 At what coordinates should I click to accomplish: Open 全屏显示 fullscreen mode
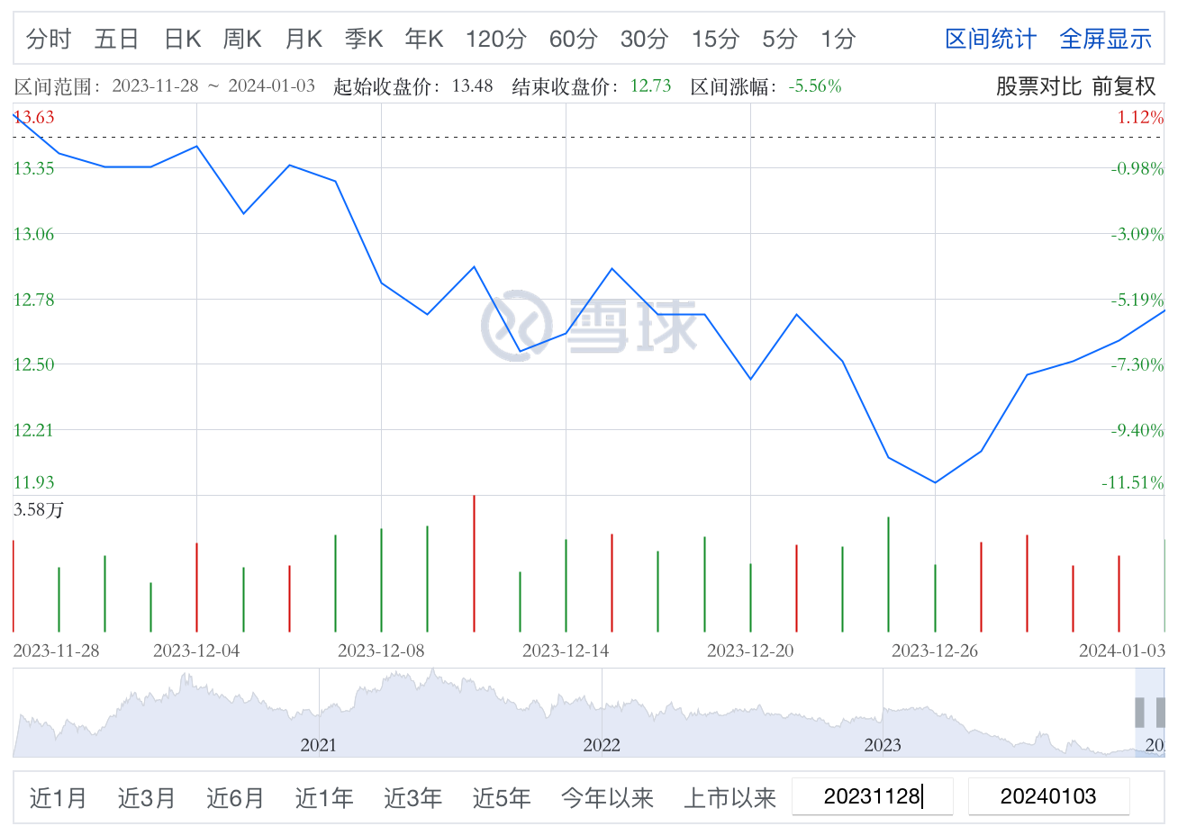tap(1105, 39)
